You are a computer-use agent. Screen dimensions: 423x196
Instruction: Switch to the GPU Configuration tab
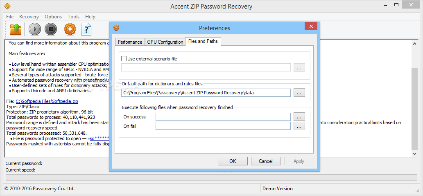click(x=165, y=42)
